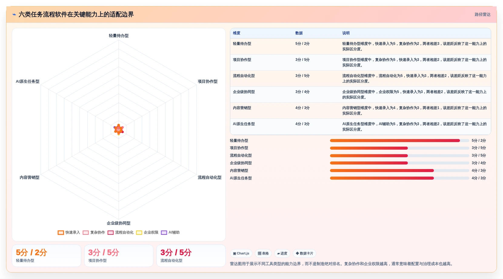This screenshot has width=503, height=279.
Task: Click the 3分 / 4分 value in the table
Action: 302,92
